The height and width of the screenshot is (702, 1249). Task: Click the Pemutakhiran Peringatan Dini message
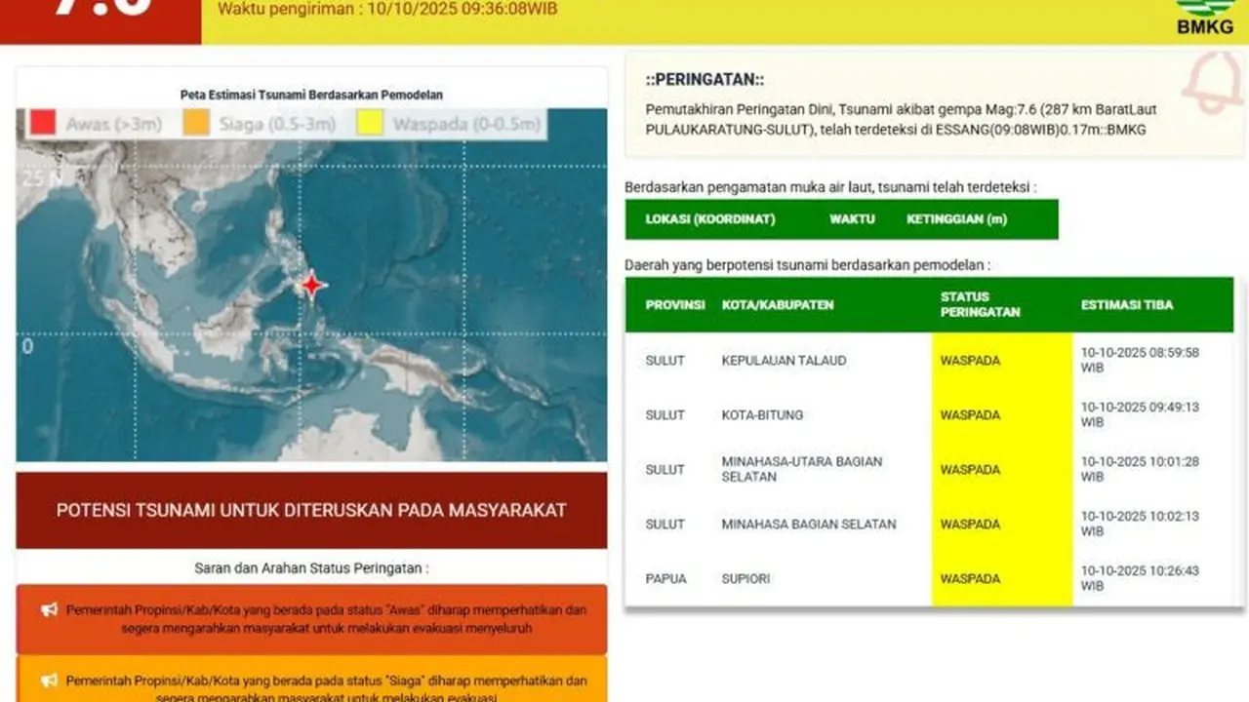pyautogui.click(x=902, y=119)
